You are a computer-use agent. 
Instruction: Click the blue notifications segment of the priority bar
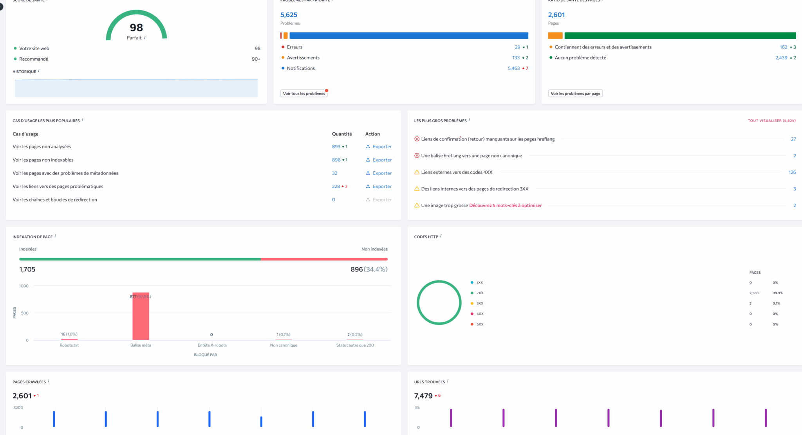[x=408, y=36]
